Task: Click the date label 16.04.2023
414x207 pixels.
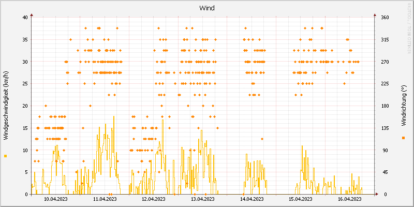Action: coord(349,199)
